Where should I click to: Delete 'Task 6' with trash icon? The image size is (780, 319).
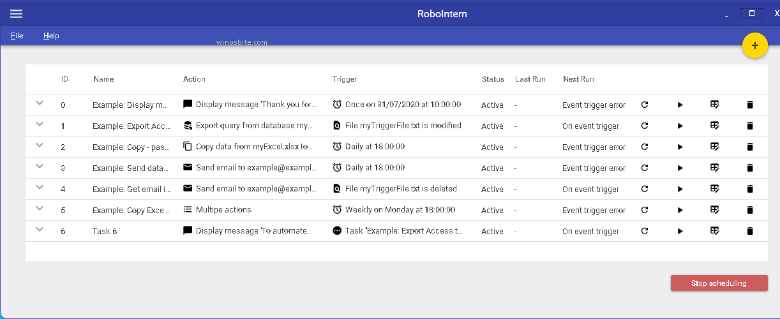[x=750, y=231]
